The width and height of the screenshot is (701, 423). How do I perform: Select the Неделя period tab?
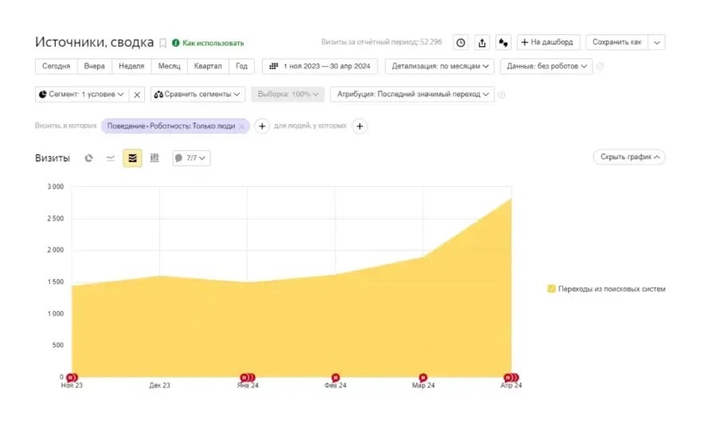131,67
